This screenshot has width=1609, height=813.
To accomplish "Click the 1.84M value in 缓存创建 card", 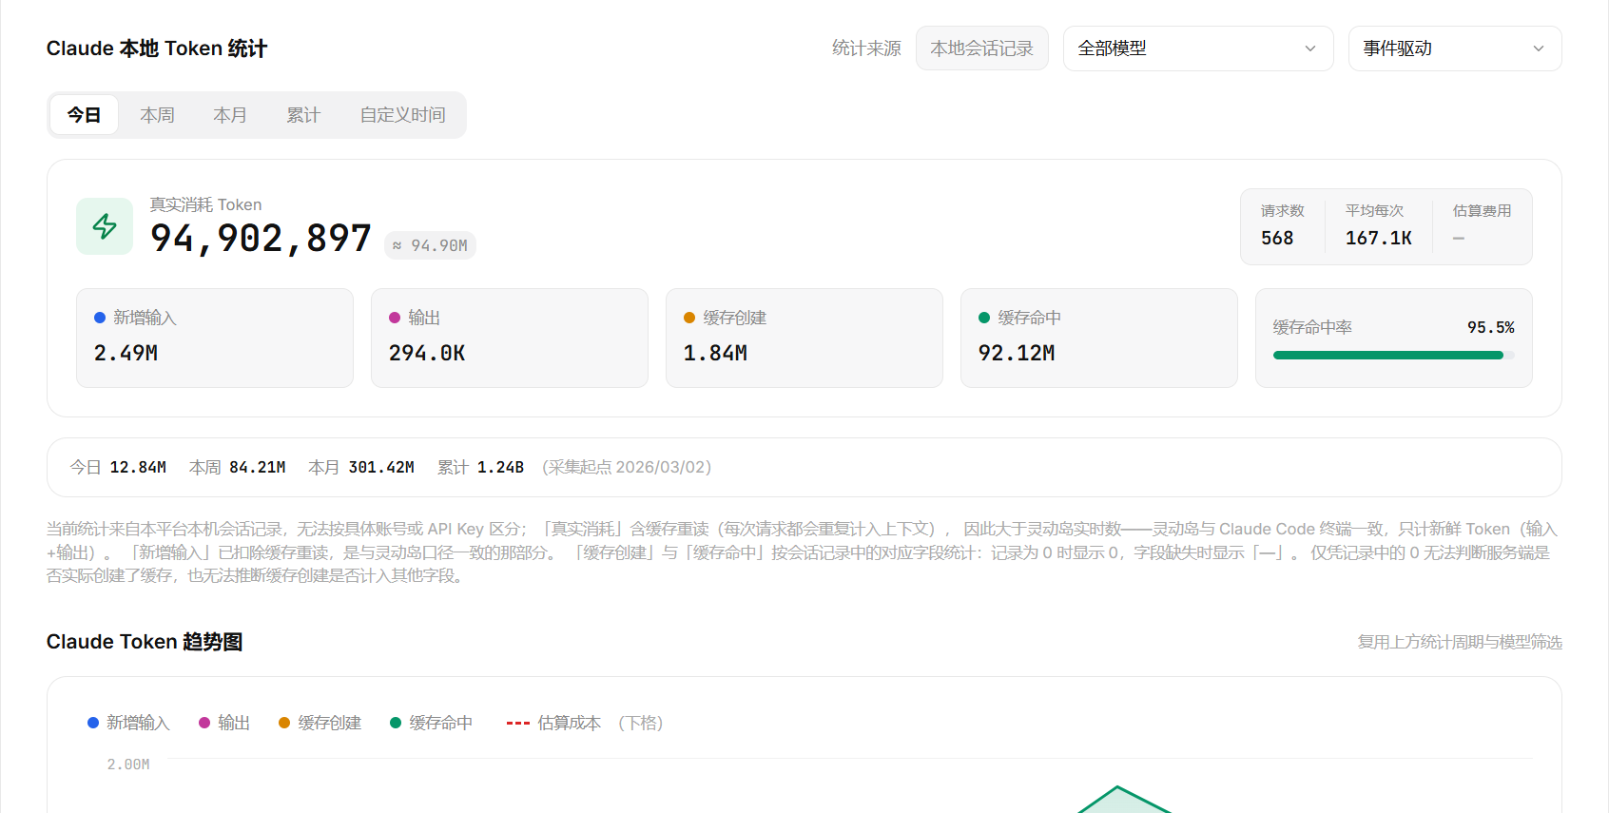I will pos(715,353).
